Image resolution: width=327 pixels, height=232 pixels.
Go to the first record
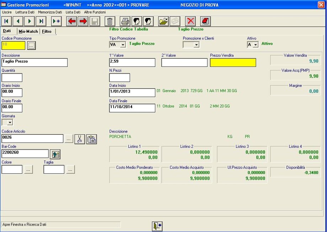point(7,21)
